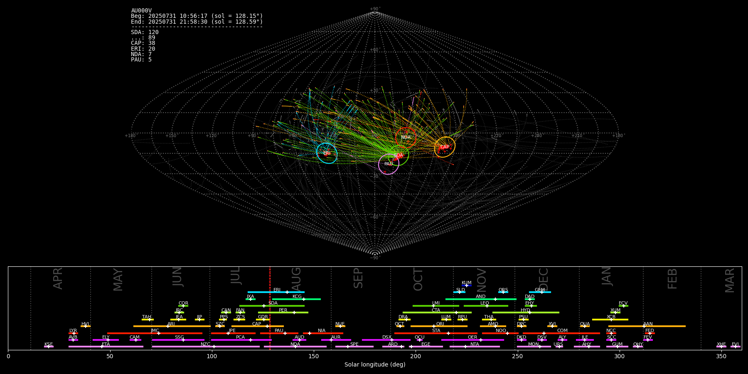Click the orange QUA shower marker
Image resolution: width=748 pixels, height=374 pixels.
pyautogui.click(x=585, y=326)
